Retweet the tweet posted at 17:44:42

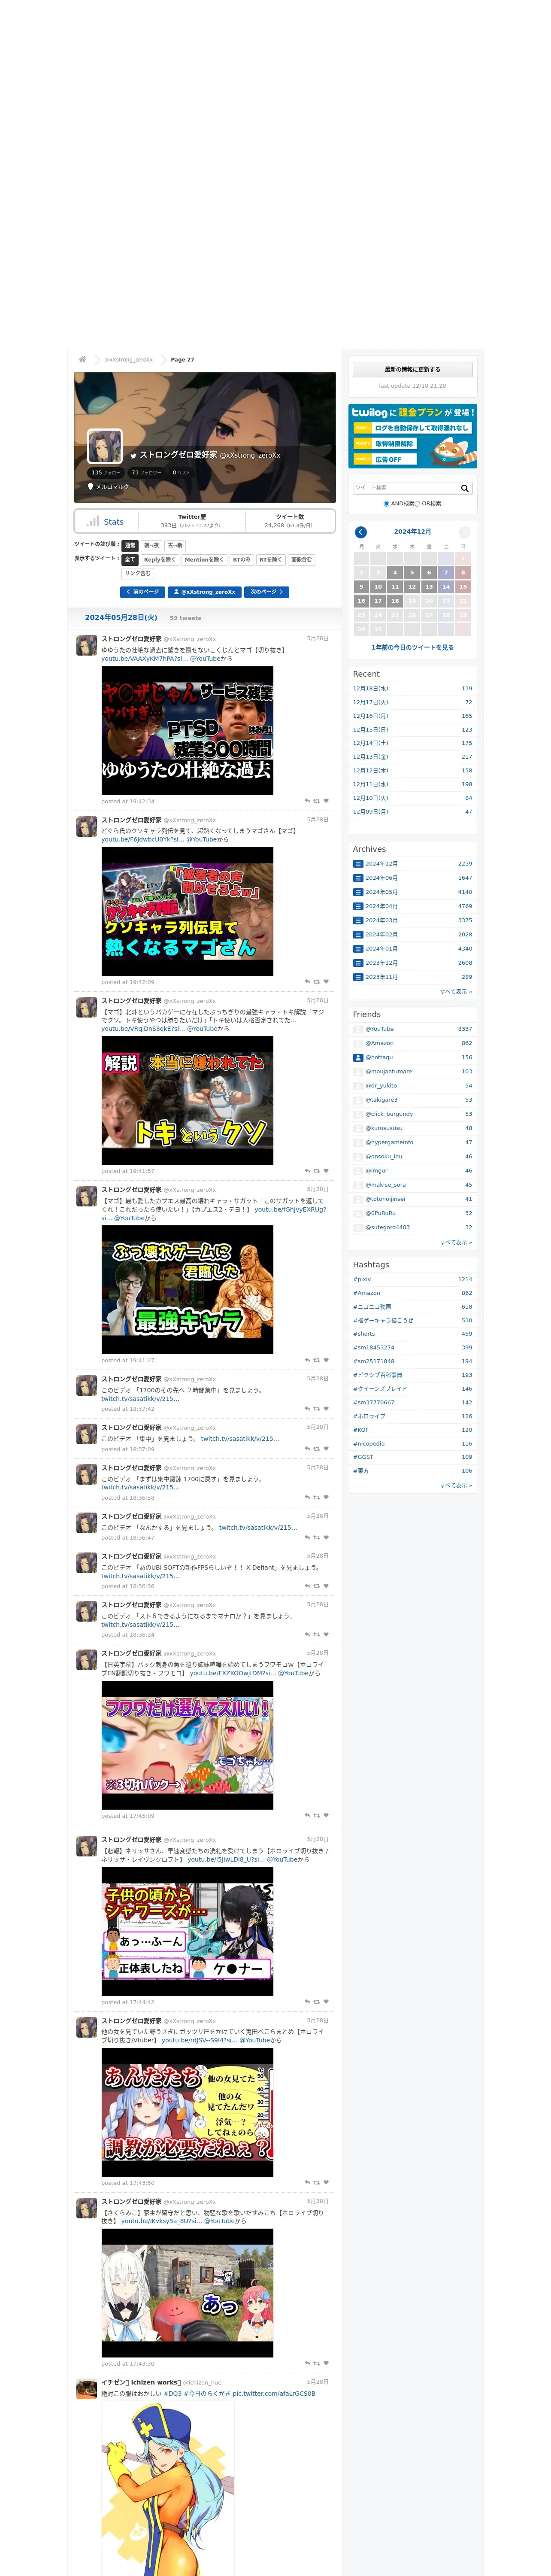pos(317,2002)
